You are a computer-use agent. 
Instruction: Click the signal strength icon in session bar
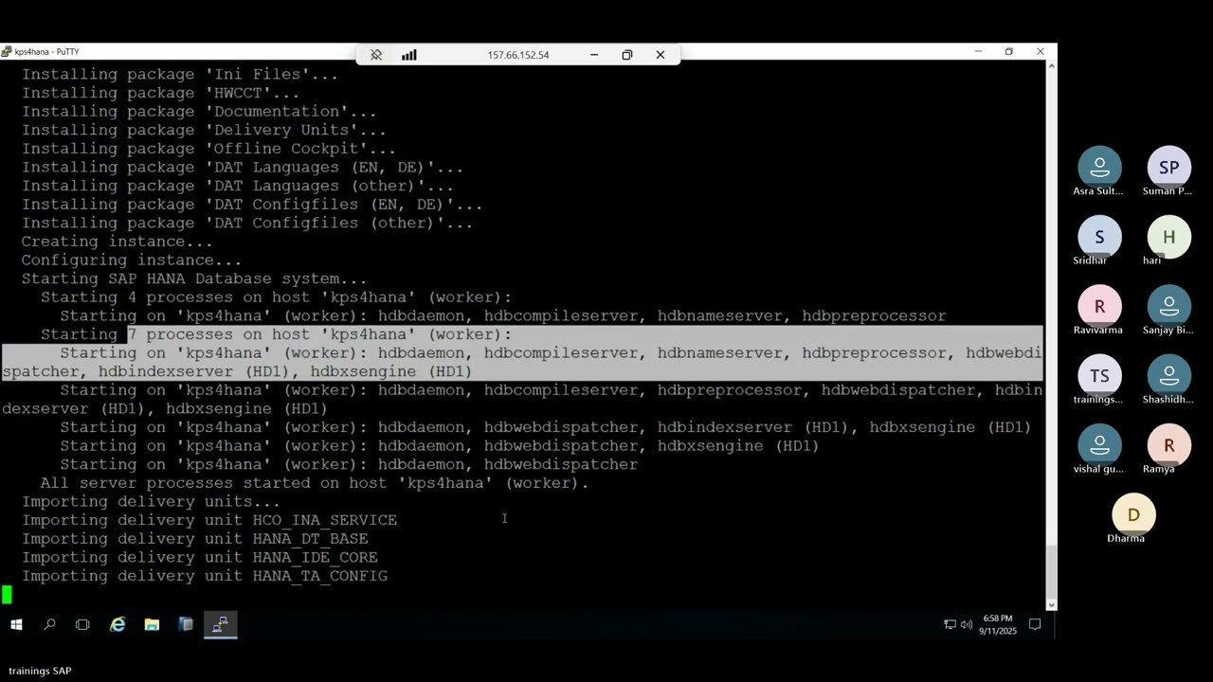click(409, 55)
